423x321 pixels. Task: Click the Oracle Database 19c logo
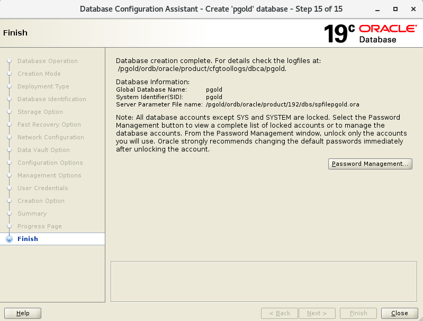370,33
